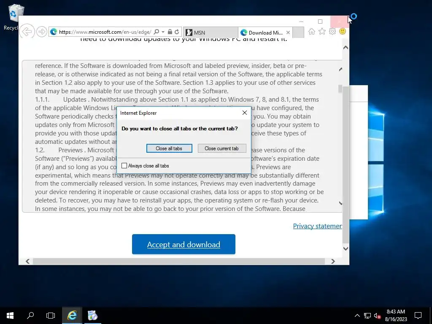
Task: Open the Tools gear menu
Action: pyautogui.click(x=332, y=31)
